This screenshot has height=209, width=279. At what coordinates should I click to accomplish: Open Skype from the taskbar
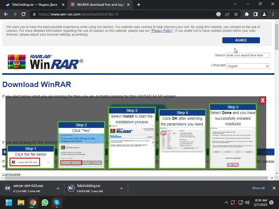57,202
